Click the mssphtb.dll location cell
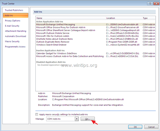This screenshot has height=131, width=160. coord(123,45)
